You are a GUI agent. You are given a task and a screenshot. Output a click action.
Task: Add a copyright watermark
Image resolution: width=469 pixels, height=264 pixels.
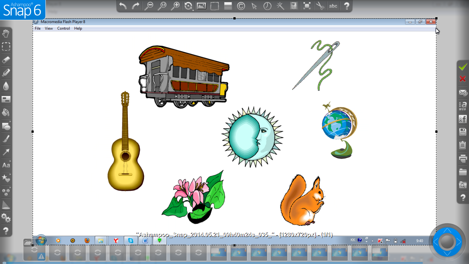click(241, 6)
